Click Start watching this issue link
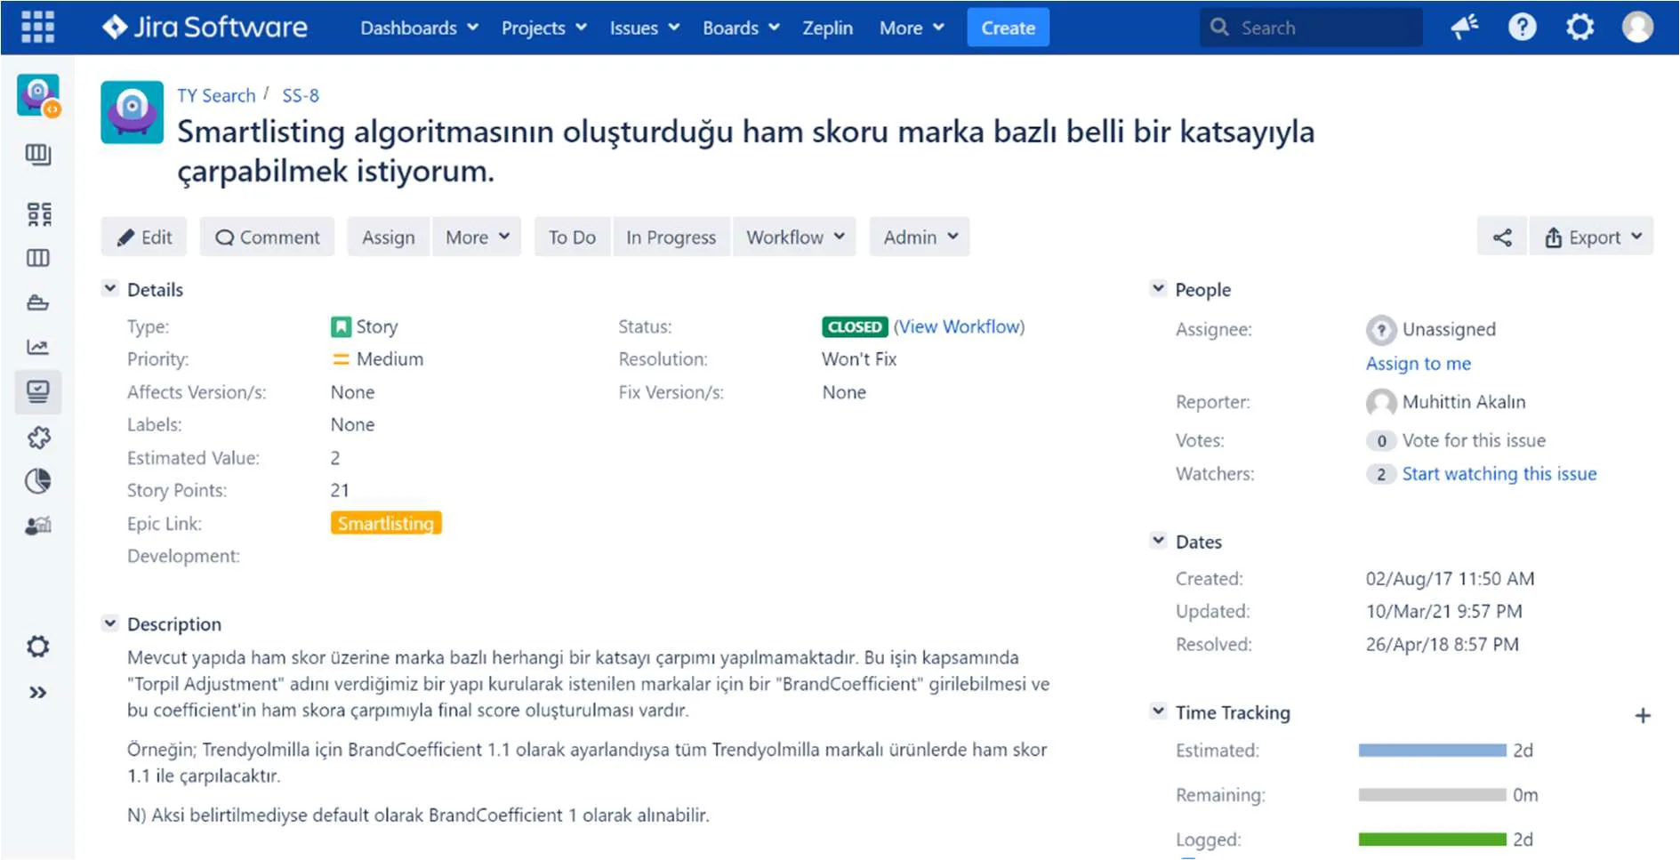The height and width of the screenshot is (860, 1680). coord(1499,474)
